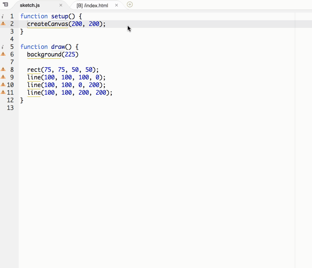
Task: Open a new tab with the plus icon
Action: click(x=130, y=4)
